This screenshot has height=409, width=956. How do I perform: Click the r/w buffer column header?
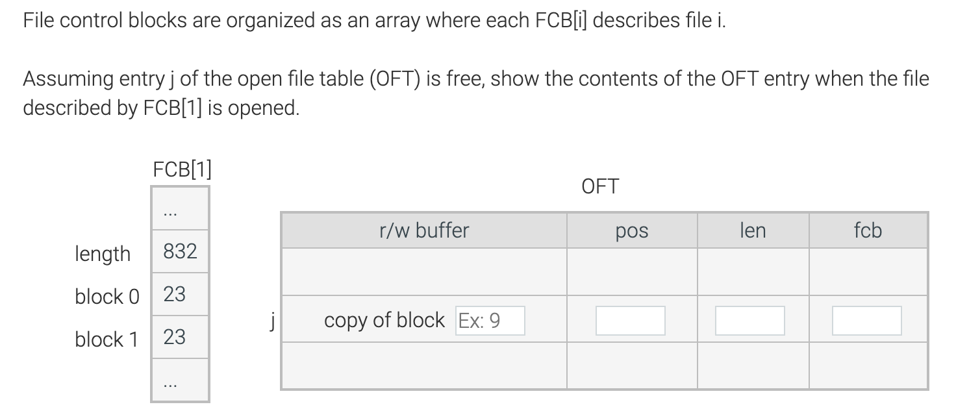click(425, 230)
